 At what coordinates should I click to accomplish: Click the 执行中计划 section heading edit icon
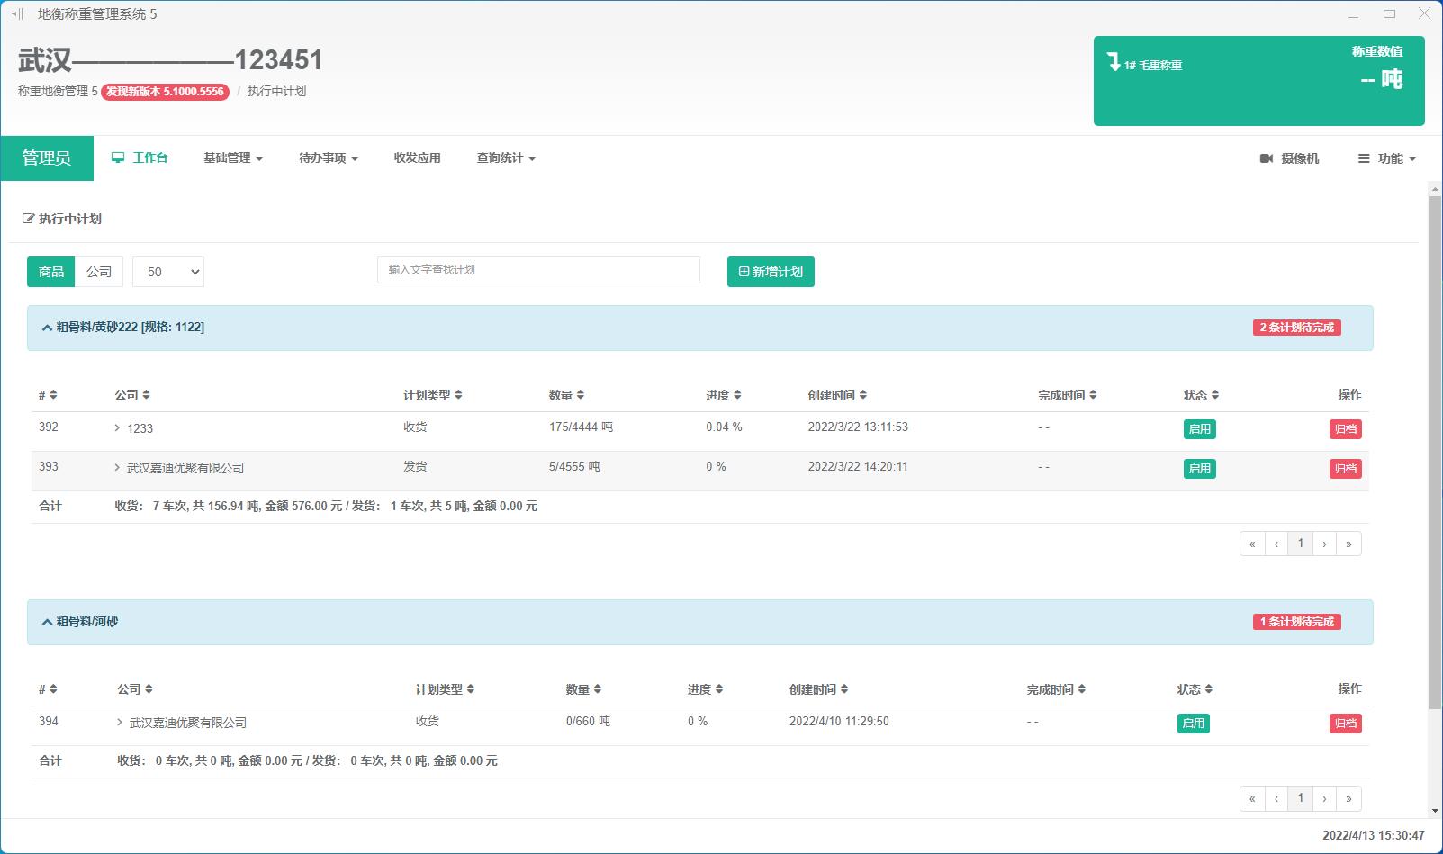click(x=28, y=219)
